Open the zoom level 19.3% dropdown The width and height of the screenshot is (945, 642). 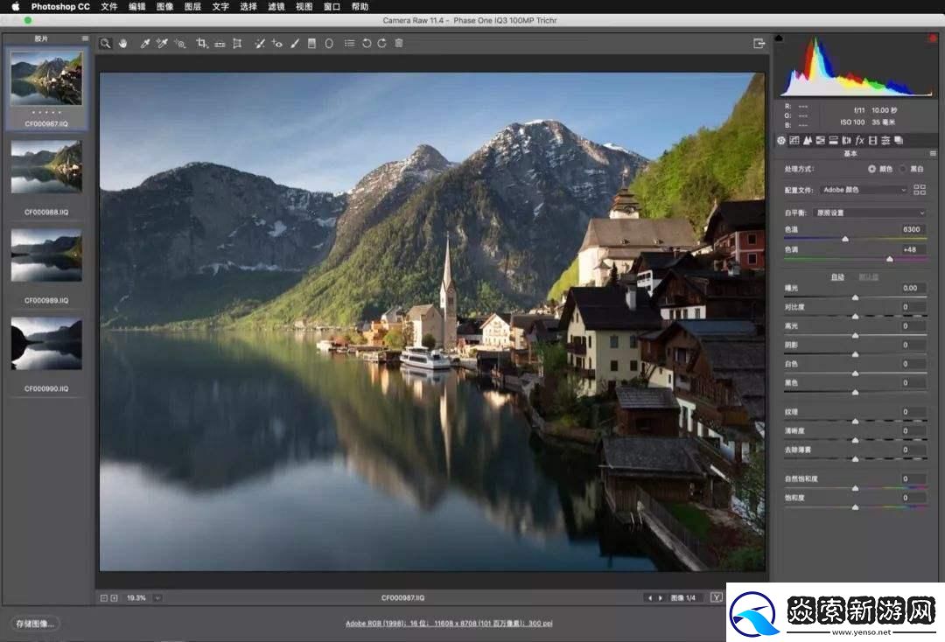click(157, 598)
